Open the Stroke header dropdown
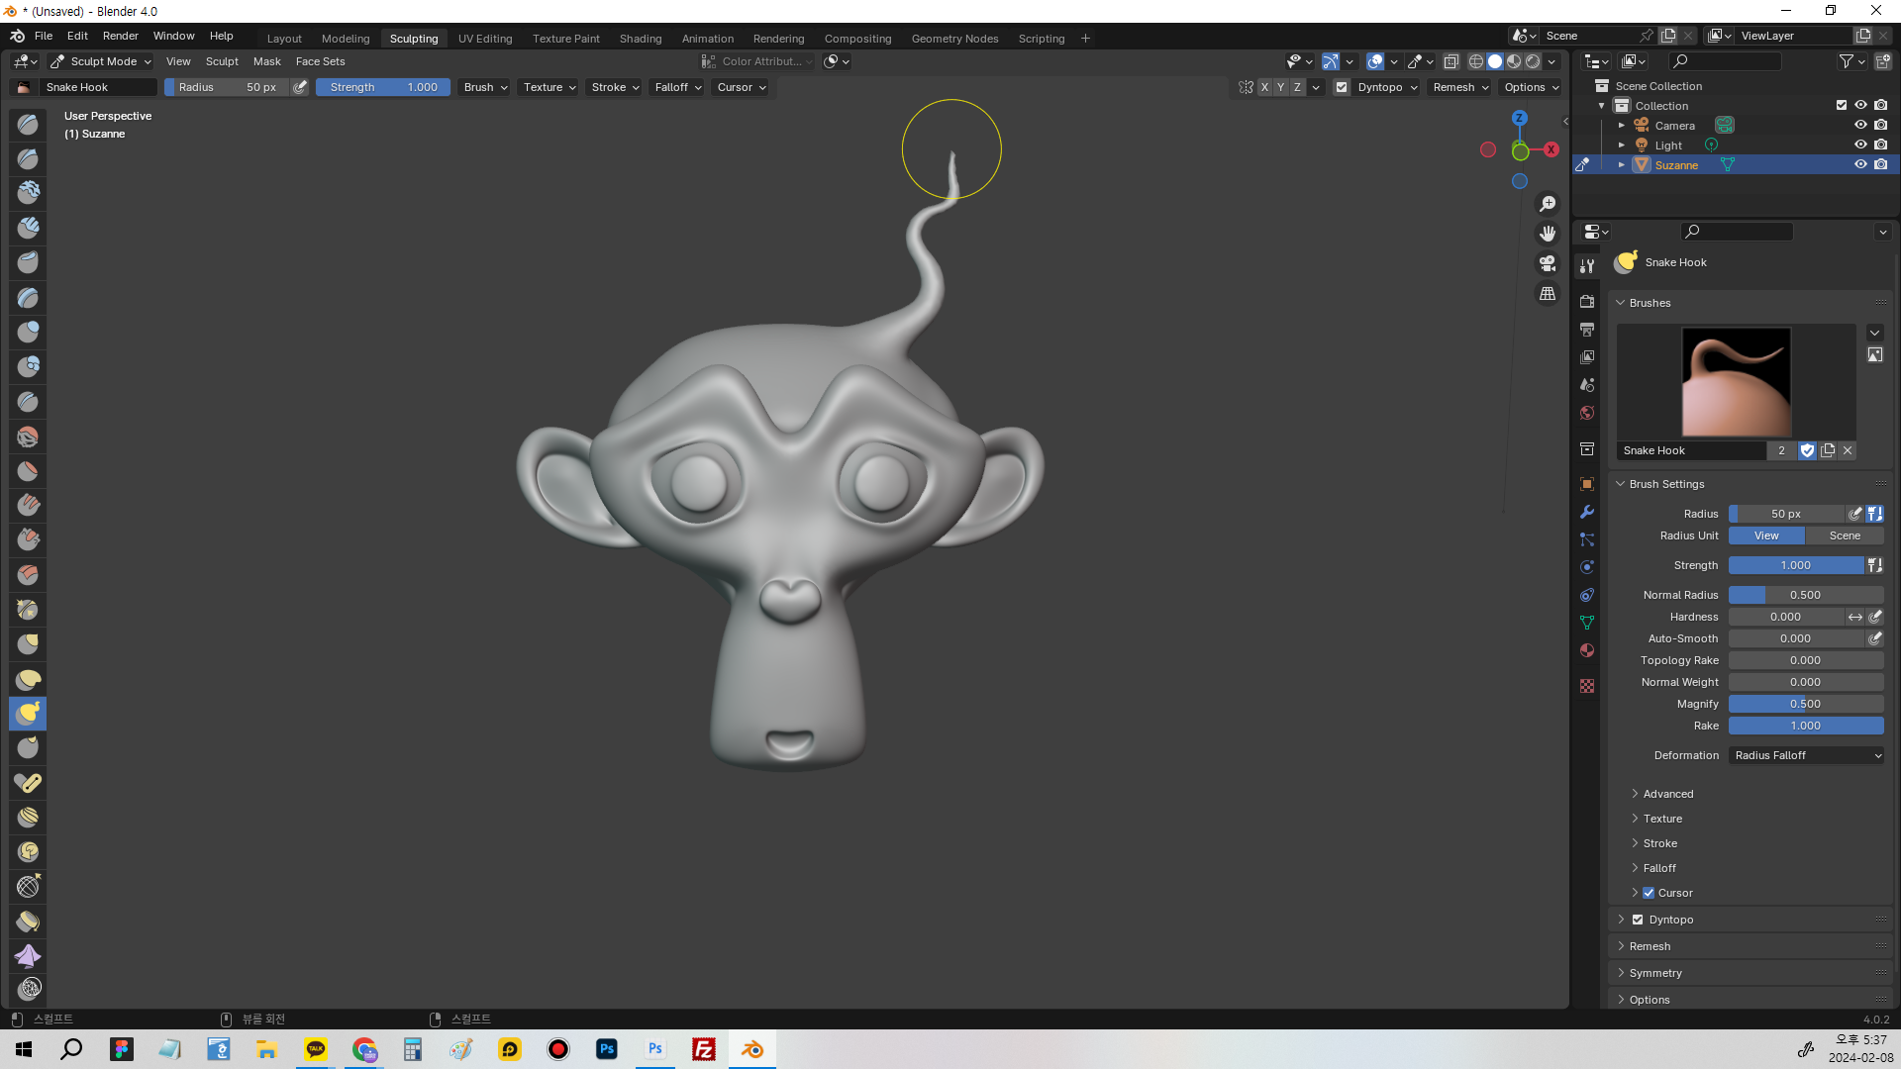This screenshot has height=1069, width=1901. pyautogui.click(x=615, y=87)
